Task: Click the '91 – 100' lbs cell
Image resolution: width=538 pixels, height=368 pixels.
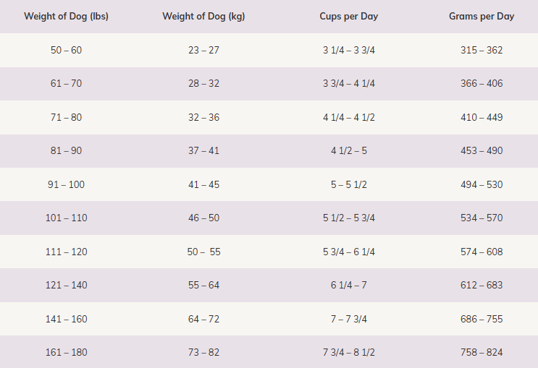Action: pyautogui.click(x=66, y=184)
